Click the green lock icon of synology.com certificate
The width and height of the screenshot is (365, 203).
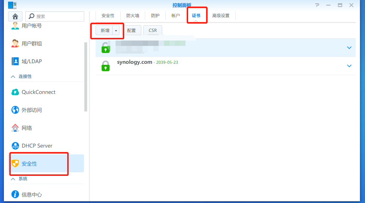pos(105,66)
